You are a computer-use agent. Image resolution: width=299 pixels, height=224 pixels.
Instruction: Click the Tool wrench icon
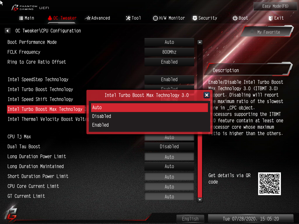[128, 18]
